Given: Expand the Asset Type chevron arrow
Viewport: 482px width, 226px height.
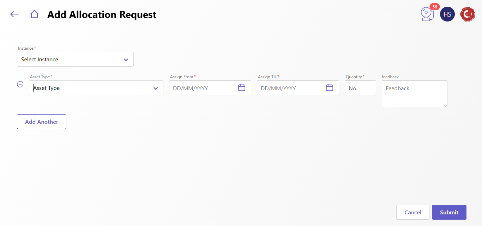Looking at the screenshot, I should point(156,88).
